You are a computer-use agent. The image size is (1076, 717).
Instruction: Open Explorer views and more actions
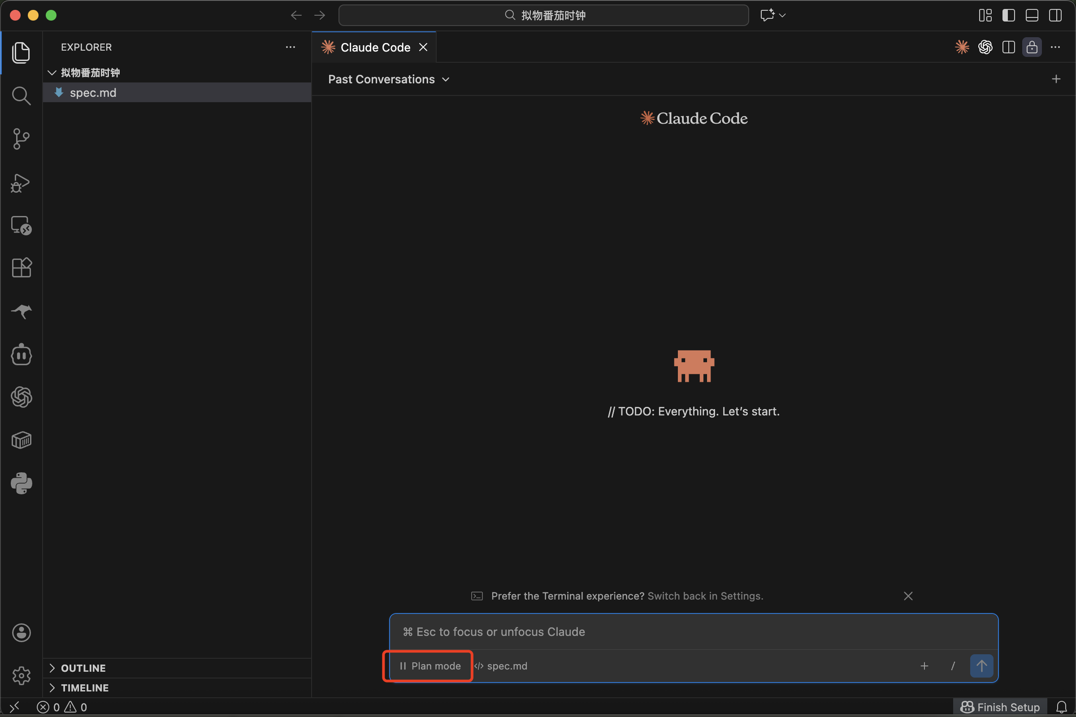[x=291, y=47]
